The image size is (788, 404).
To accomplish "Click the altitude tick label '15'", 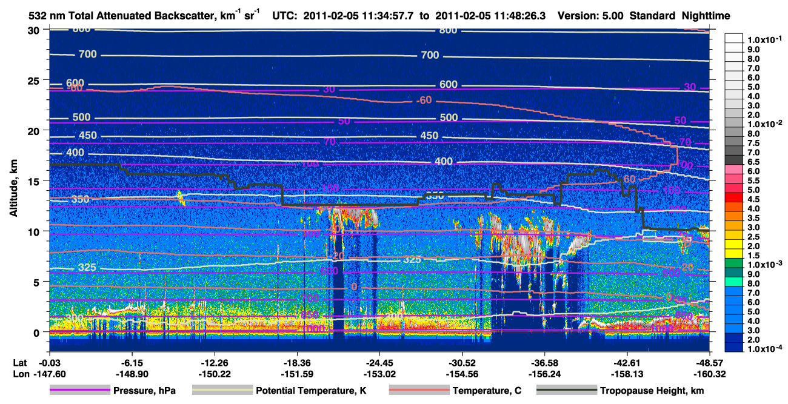I will (x=35, y=180).
